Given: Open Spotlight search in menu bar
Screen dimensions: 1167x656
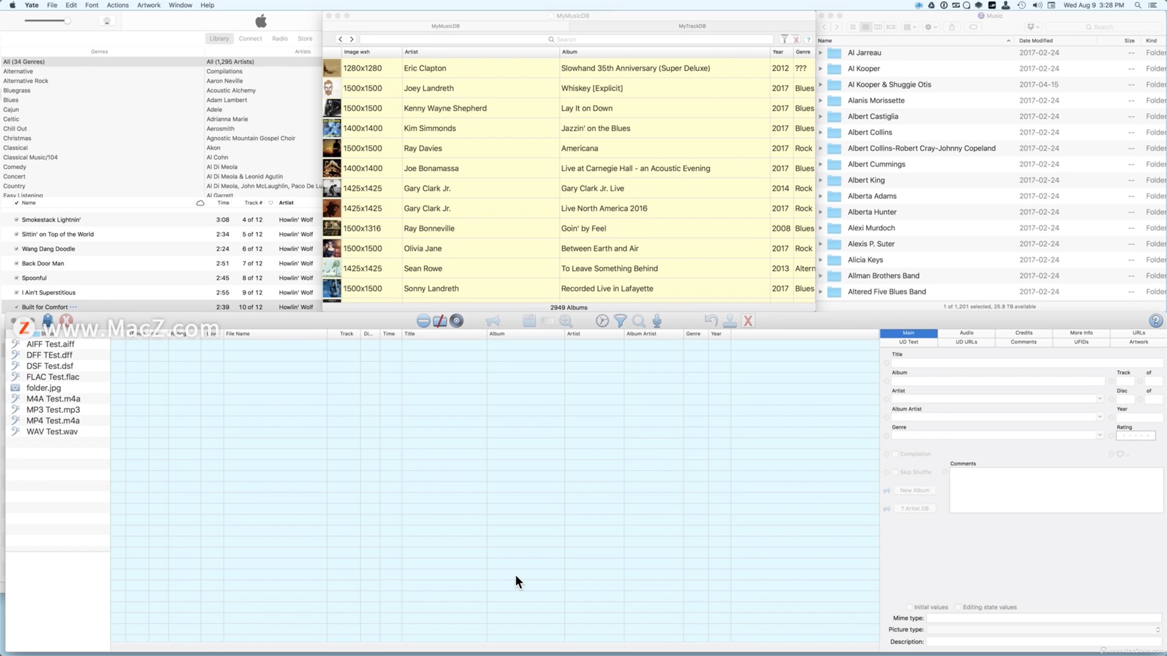Looking at the screenshot, I should tap(1138, 5).
